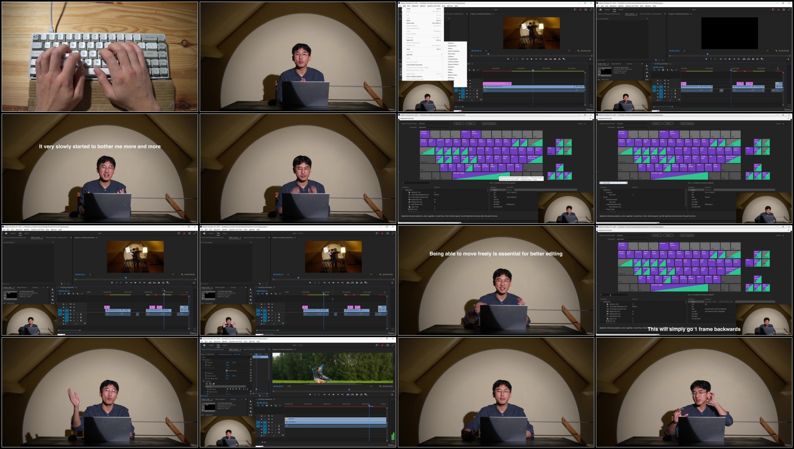Image resolution: width=794 pixels, height=449 pixels.
Task: Click Save As button in tooltip keyboard shortcuts frame
Action: (459, 124)
